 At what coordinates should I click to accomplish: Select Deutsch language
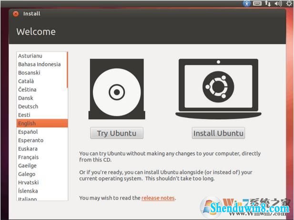click(42, 106)
